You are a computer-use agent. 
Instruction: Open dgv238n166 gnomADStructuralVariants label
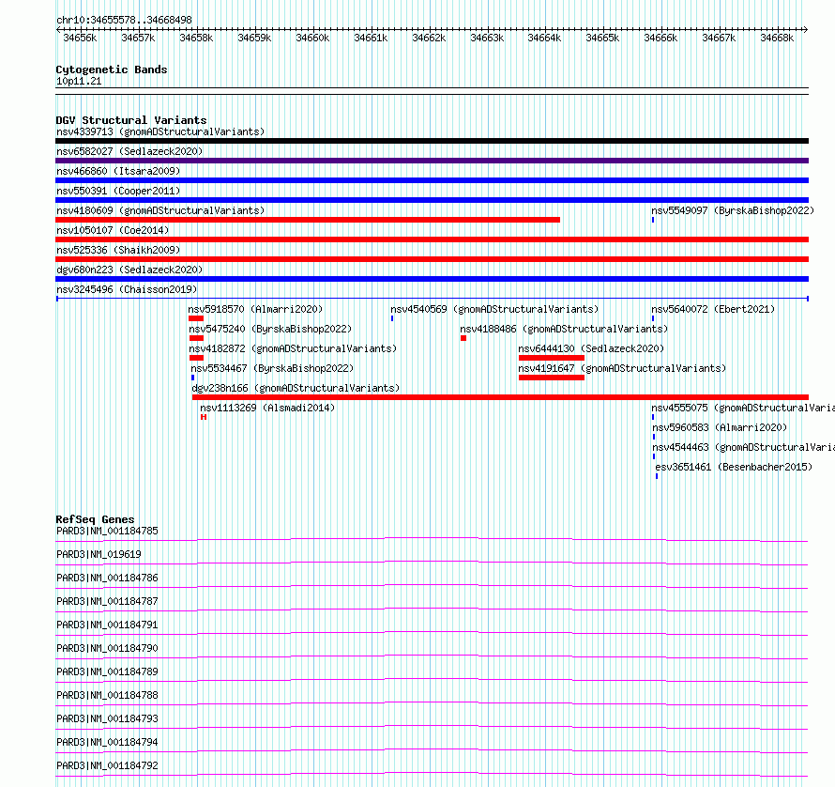[x=296, y=388]
